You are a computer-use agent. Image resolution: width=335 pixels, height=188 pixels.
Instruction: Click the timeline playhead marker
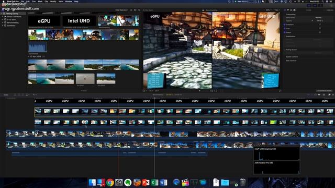tap(154, 98)
